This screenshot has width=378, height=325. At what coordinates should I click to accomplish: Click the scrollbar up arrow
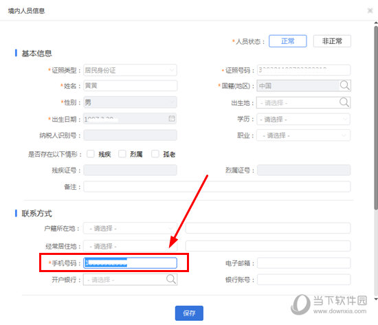pyautogui.click(x=376, y=23)
